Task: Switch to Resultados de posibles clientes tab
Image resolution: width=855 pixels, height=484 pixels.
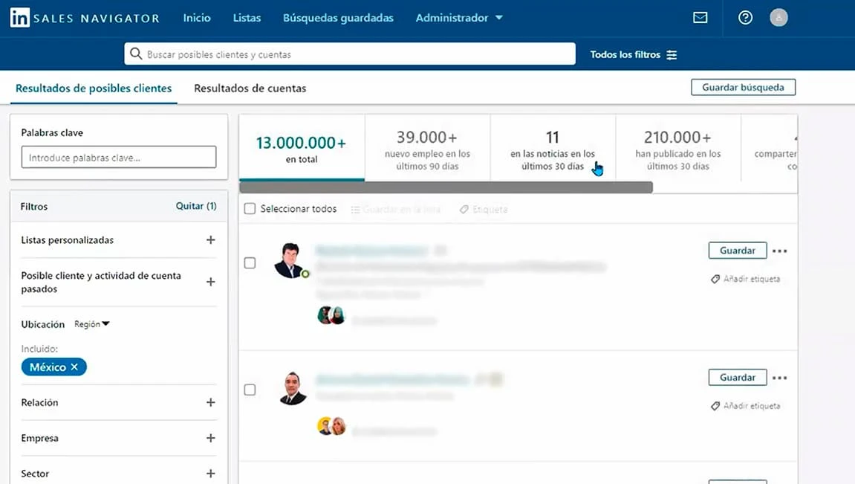Action: [x=94, y=88]
